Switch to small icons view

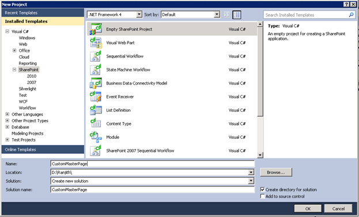[x=226, y=14]
